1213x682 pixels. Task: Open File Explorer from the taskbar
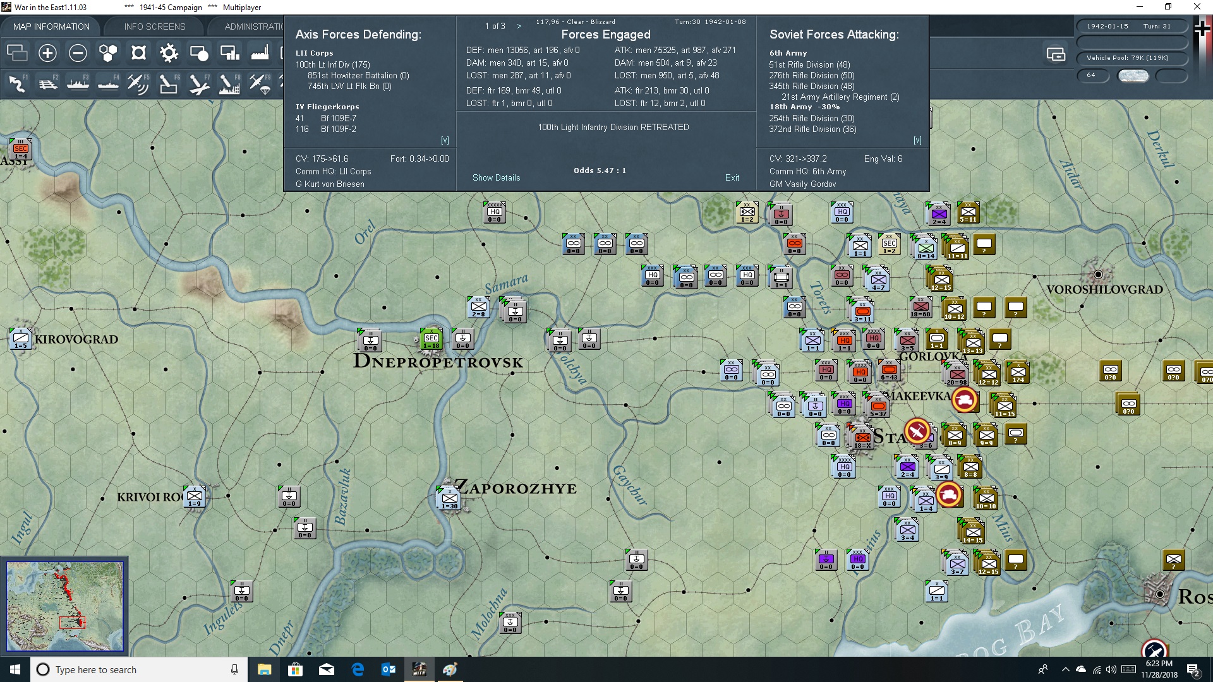264,669
